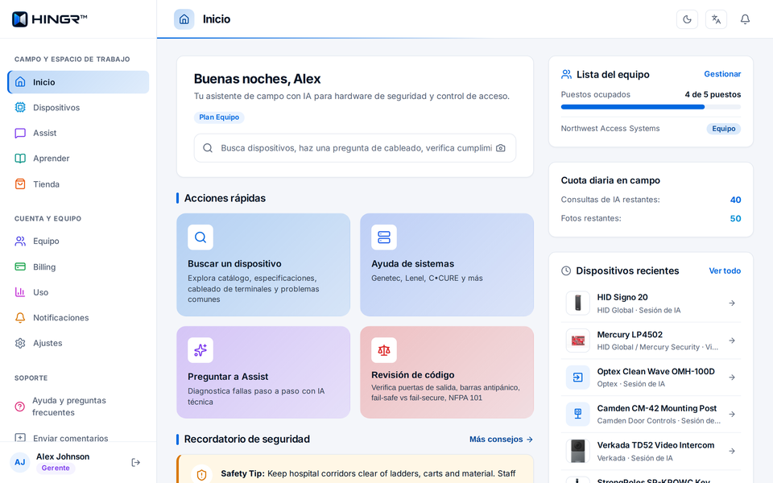Click the Billing card icon
The height and width of the screenshot is (483, 773).
pyautogui.click(x=20, y=266)
